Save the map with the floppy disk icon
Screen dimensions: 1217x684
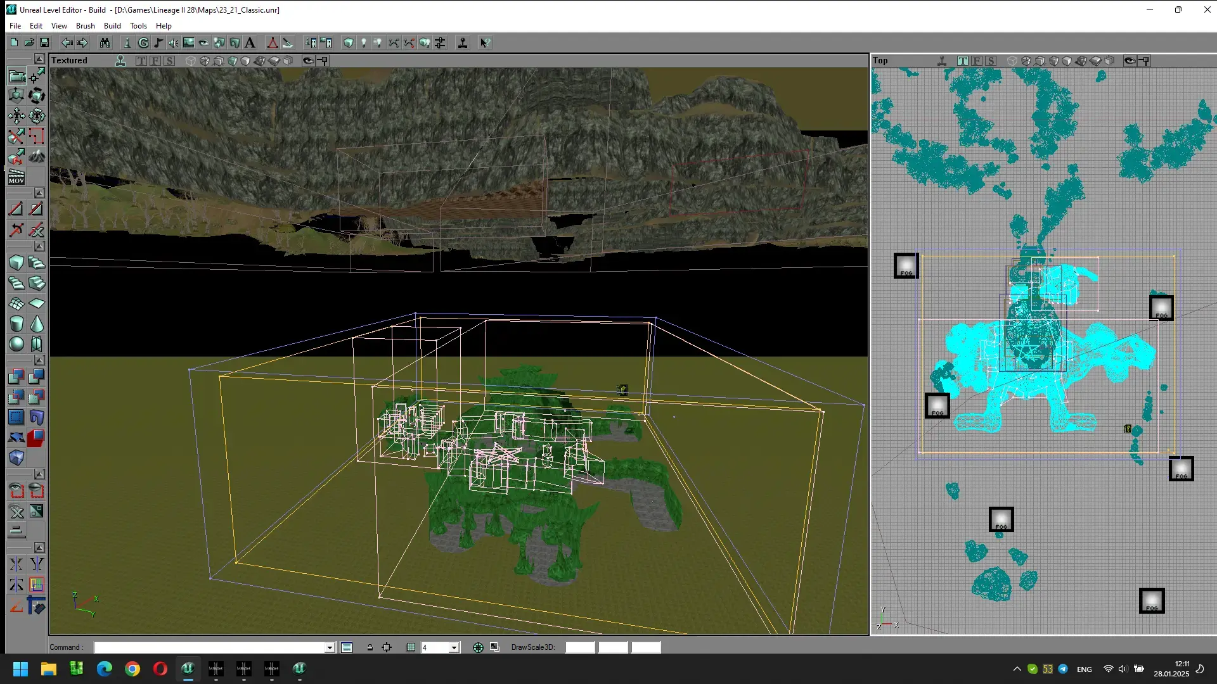(x=44, y=42)
